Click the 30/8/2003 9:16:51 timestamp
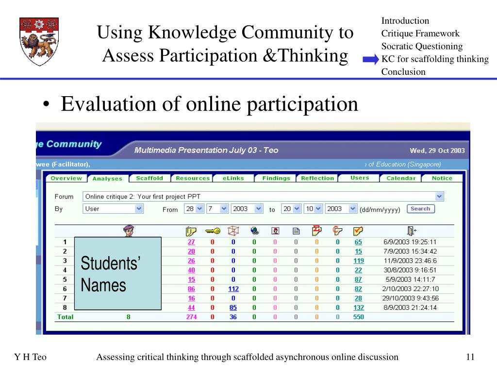 (x=410, y=270)
